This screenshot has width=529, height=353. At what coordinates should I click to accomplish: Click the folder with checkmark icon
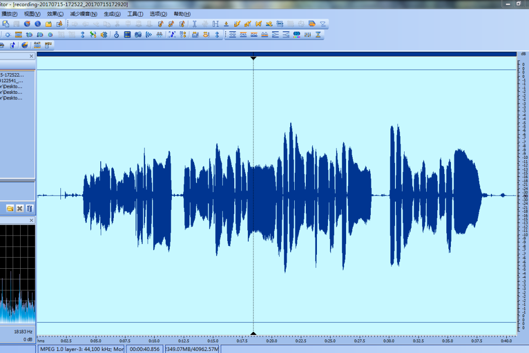(x=48, y=24)
